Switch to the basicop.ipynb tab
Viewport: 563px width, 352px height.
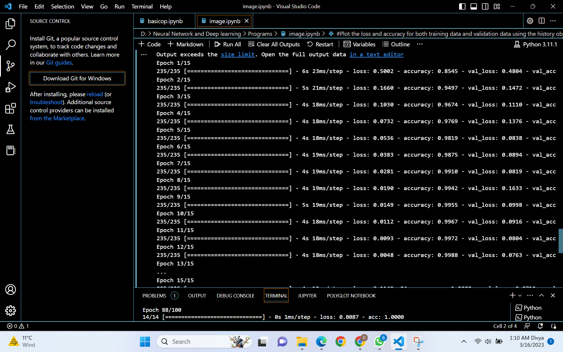point(165,21)
